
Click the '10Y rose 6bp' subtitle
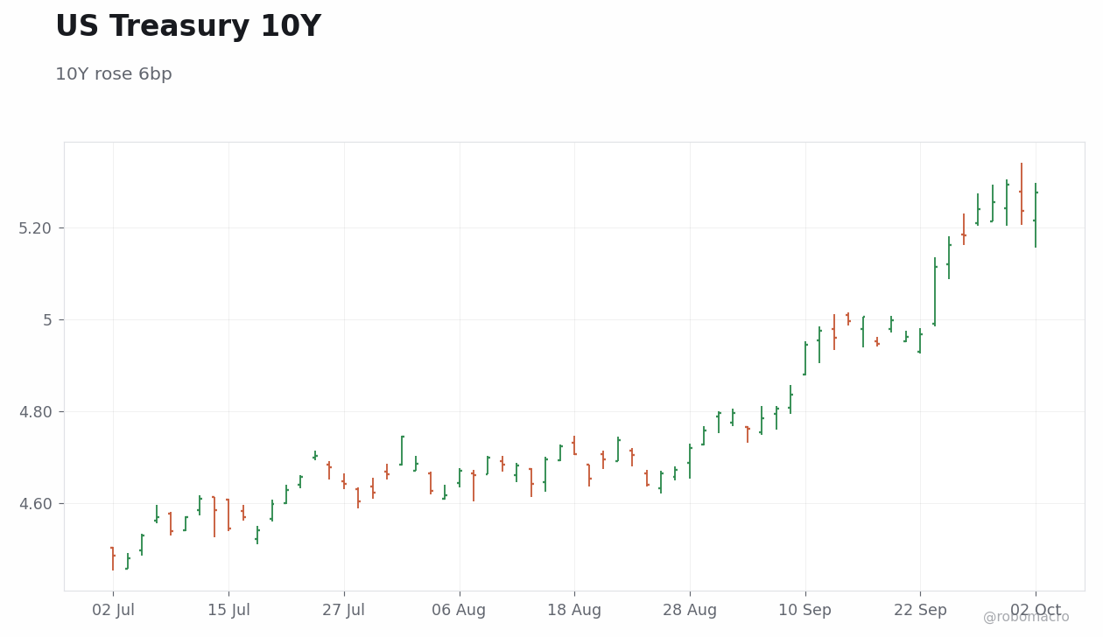point(114,74)
